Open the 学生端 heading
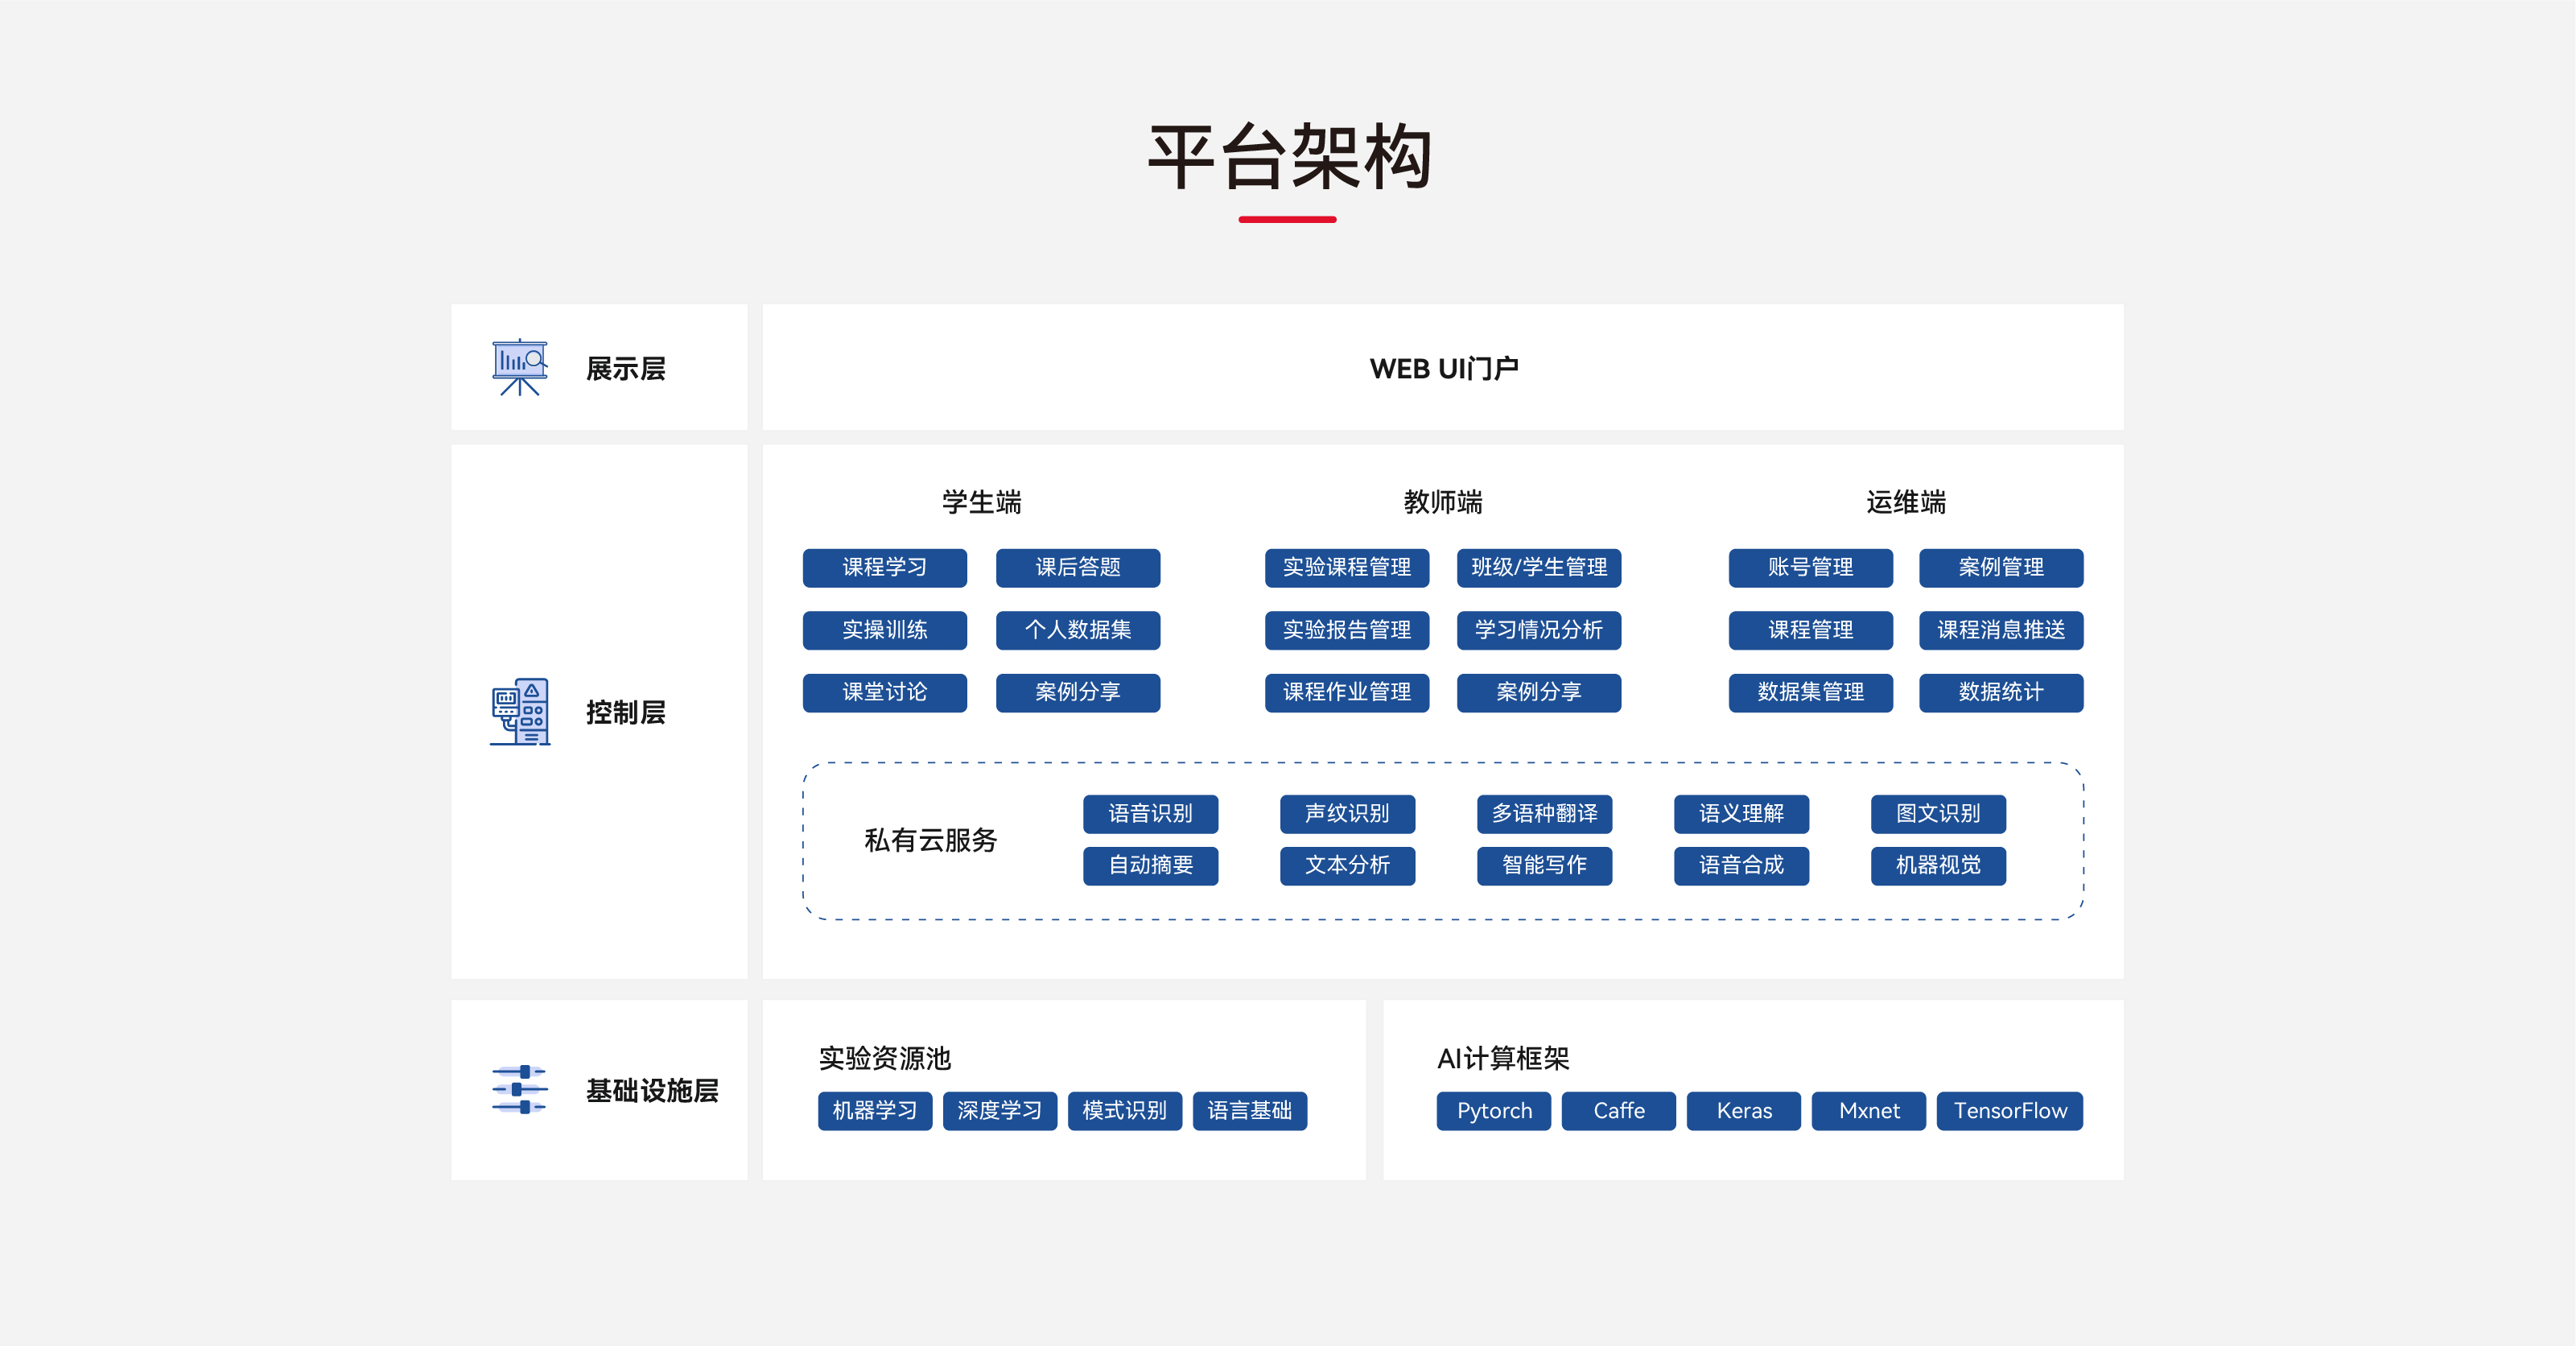This screenshot has width=2576, height=1346. coord(982,502)
